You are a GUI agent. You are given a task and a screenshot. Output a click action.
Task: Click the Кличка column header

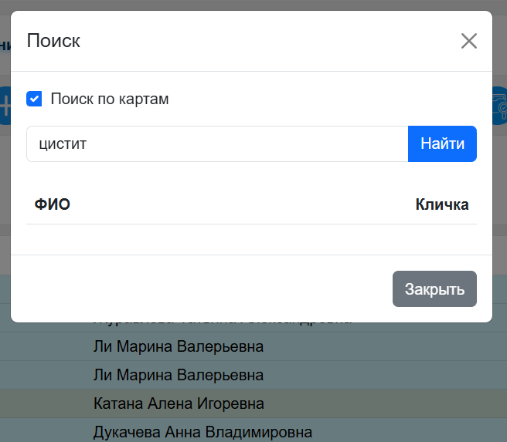pos(442,204)
